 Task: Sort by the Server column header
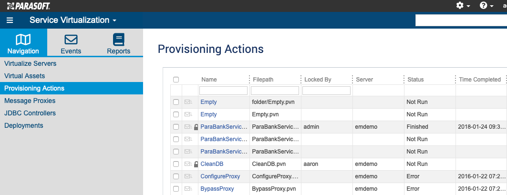pos(364,80)
